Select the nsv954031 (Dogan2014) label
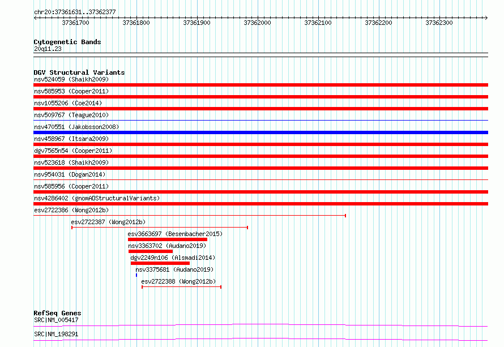 click(x=70, y=174)
